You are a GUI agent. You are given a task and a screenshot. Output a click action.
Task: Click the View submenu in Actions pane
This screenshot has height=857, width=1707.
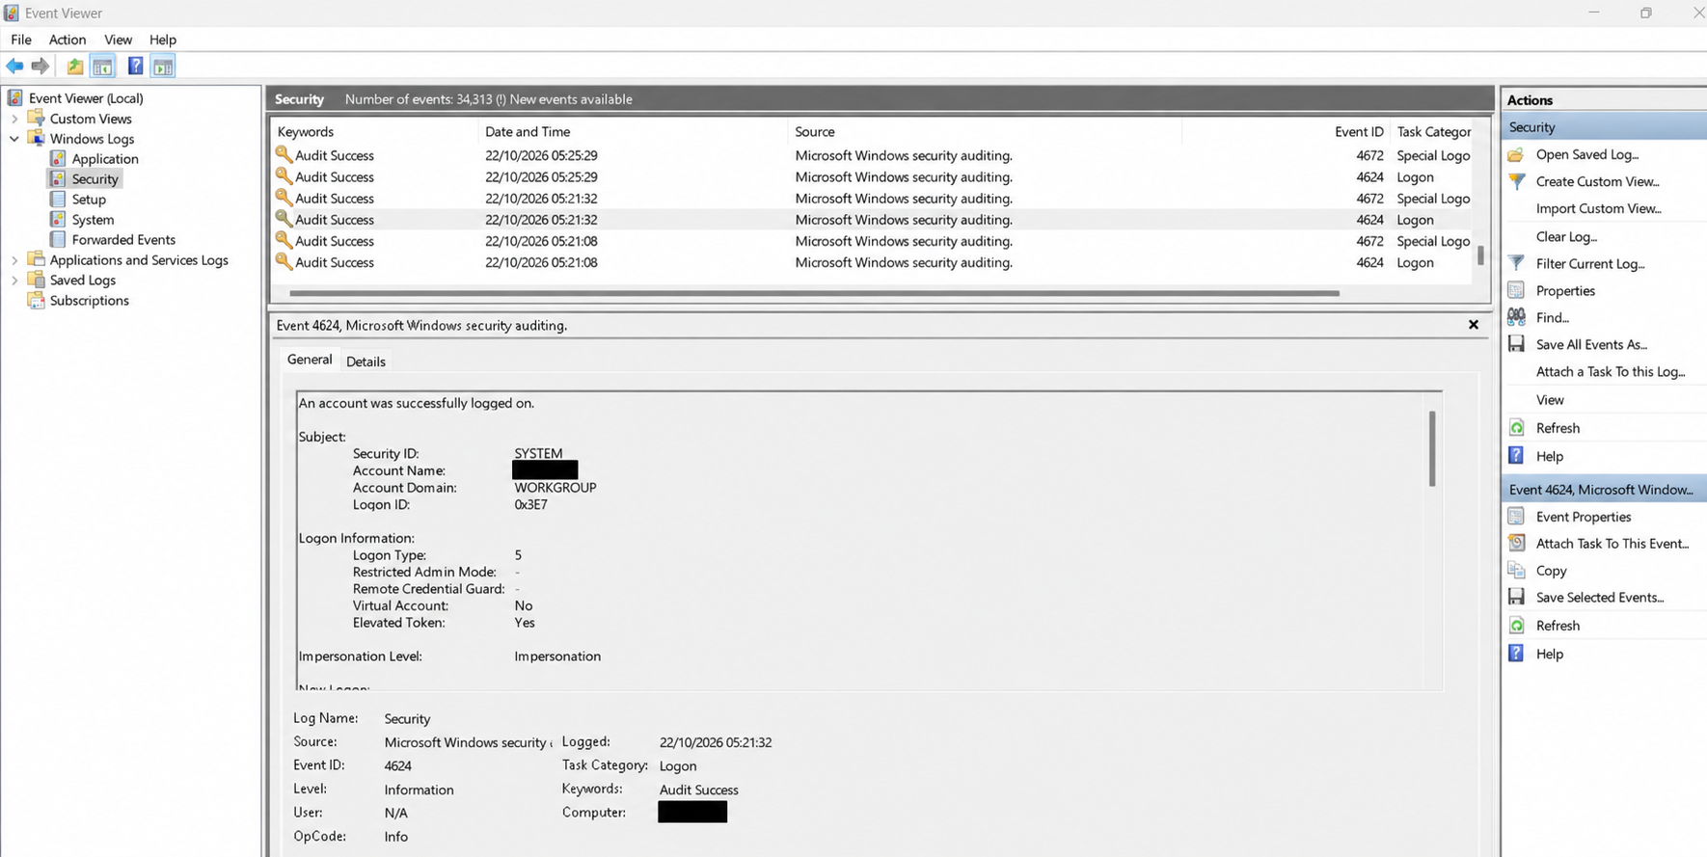(x=1550, y=399)
